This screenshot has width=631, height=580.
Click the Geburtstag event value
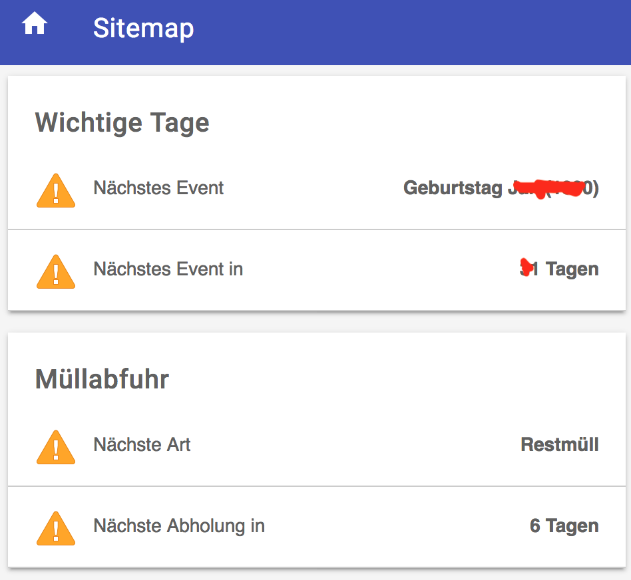[x=501, y=188]
